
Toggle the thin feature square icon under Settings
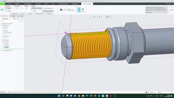point(32,11)
